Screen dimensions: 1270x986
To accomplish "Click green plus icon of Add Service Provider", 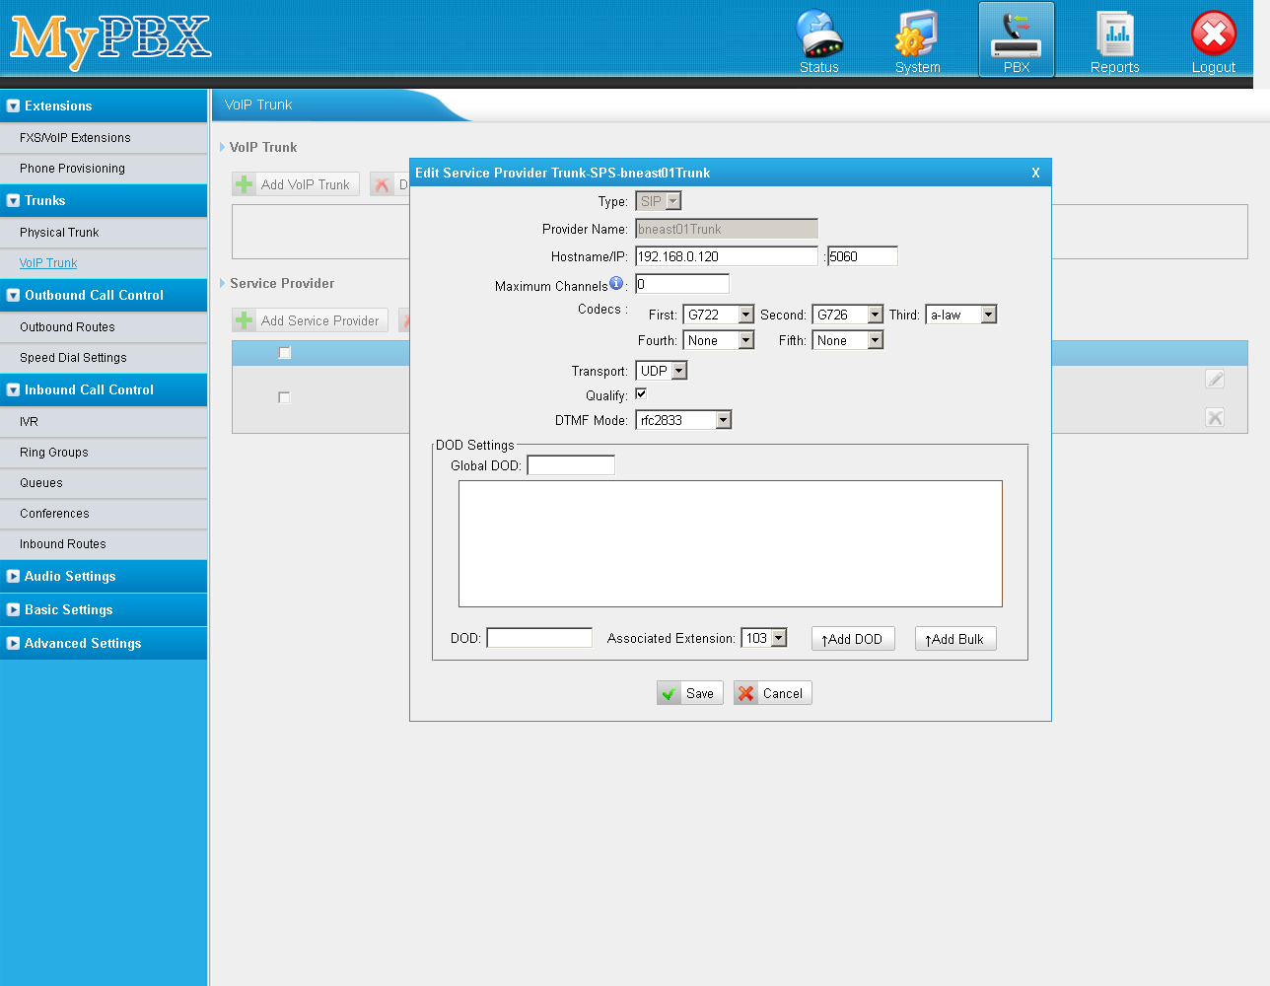I will pyautogui.click(x=245, y=320).
